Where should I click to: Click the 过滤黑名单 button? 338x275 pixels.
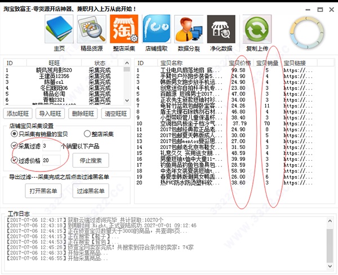(x=91, y=191)
